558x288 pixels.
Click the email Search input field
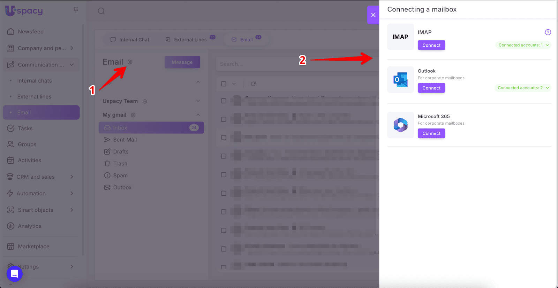pos(258,64)
